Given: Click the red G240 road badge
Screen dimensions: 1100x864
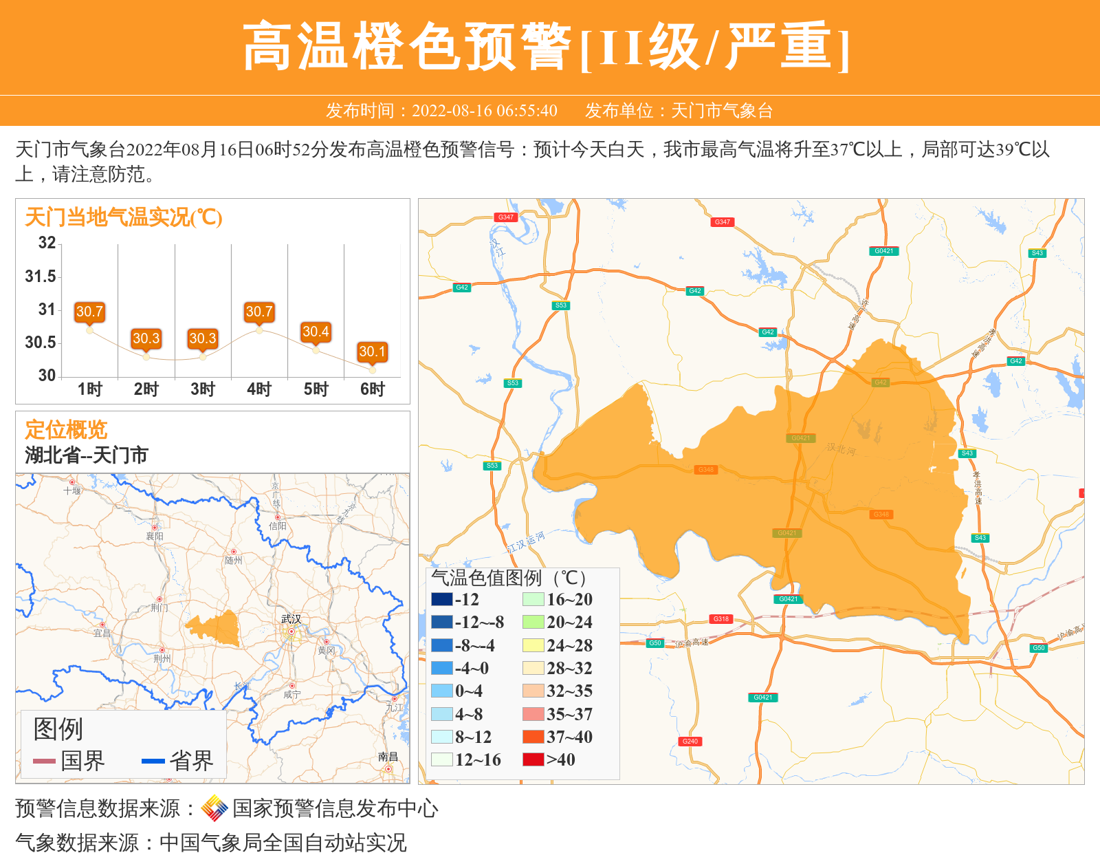Looking at the screenshot, I should (x=690, y=741).
